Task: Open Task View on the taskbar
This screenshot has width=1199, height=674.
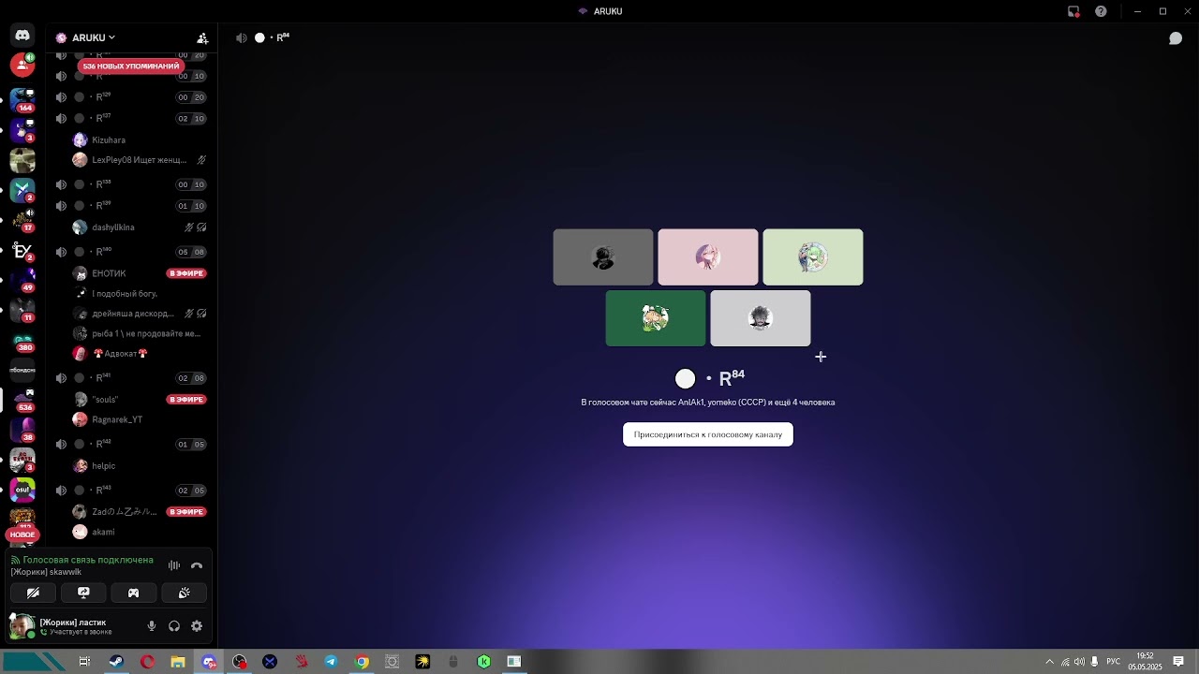Action: point(84,662)
